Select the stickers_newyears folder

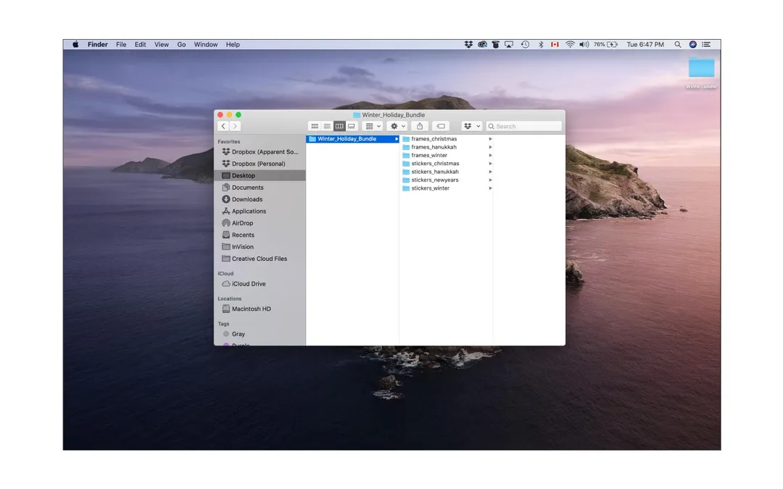click(434, 180)
